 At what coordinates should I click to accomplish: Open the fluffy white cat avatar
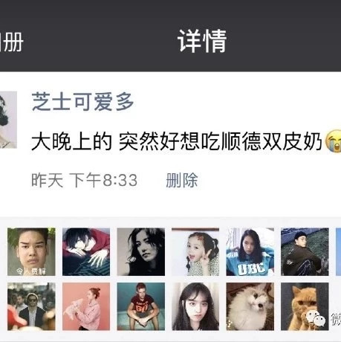(x=250, y=306)
